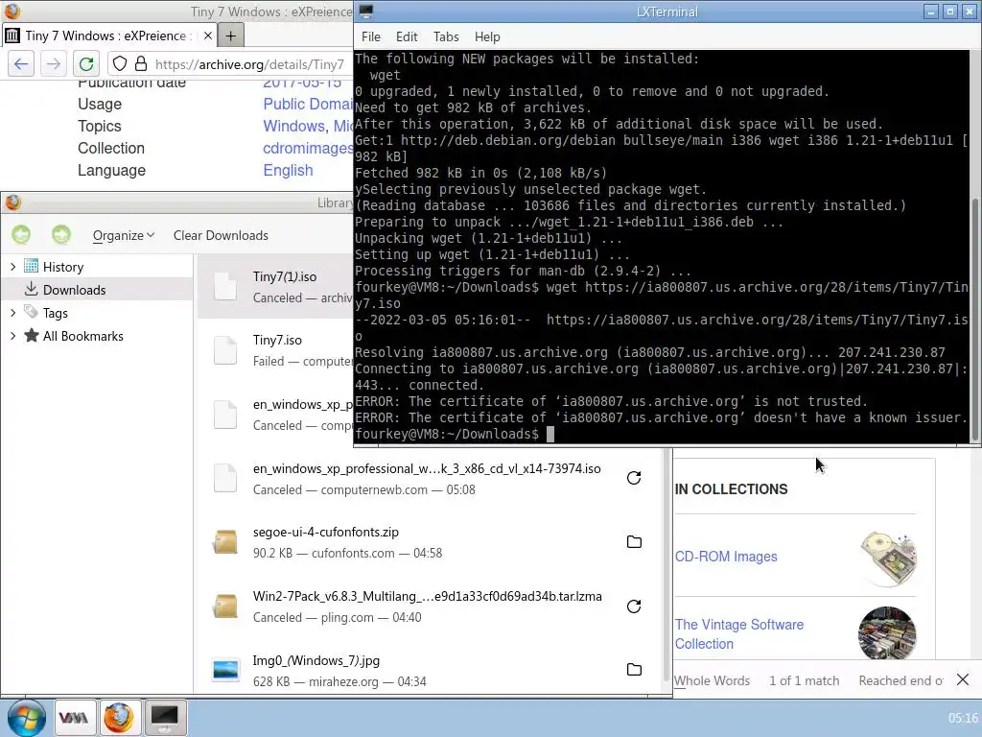Close the Tiny 7 Windows tab
This screenshot has width=982, height=737.
[208, 36]
